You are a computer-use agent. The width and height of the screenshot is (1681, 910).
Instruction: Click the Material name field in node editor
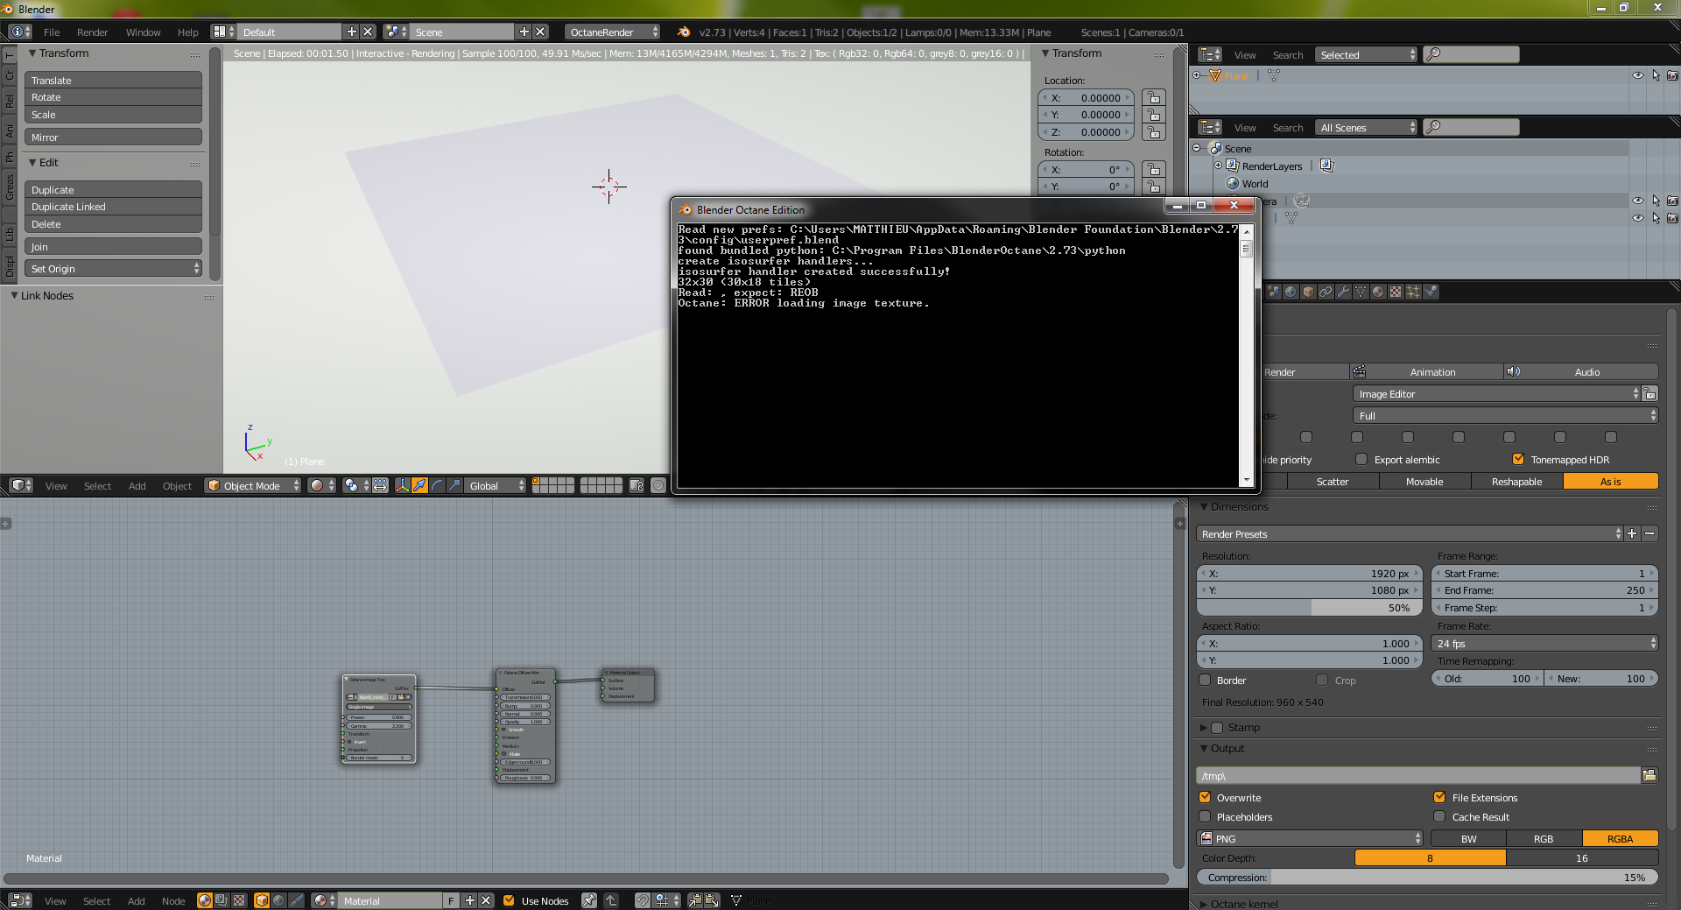coord(391,900)
